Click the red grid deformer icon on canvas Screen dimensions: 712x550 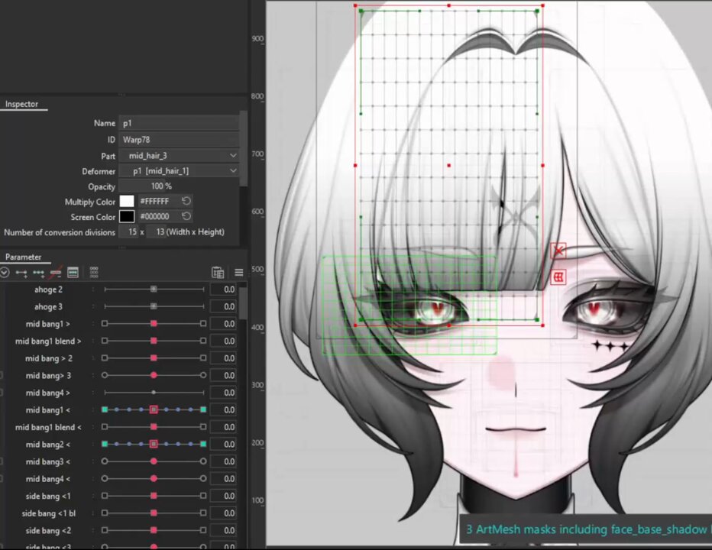click(x=558, y=277)
